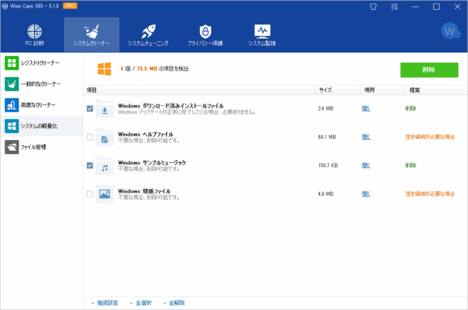Viewport: 468px width, 310px height.
Task: Click the システムの軽量化 Windows icon
Action: click(12, 126)
